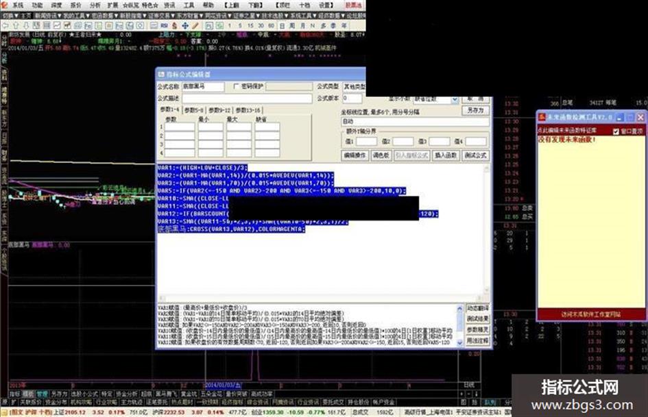648x417 pixels.
Task: Select the 量价突破 bottom tab
Action: [237, 394]
